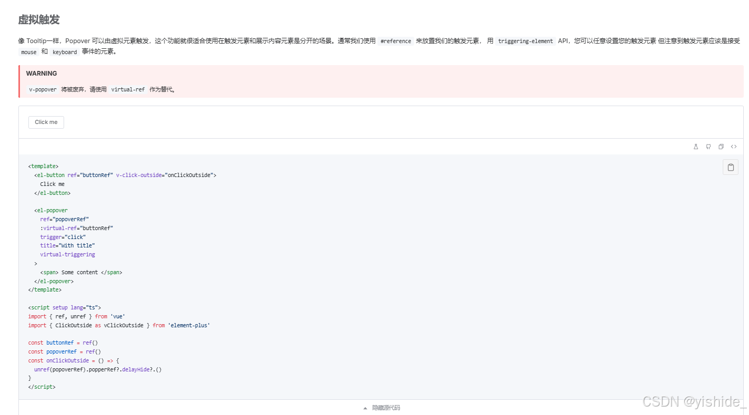Click the "triggering-element" inline code tag
Viewport: 749px width, 415px height.
click(526, 40)
